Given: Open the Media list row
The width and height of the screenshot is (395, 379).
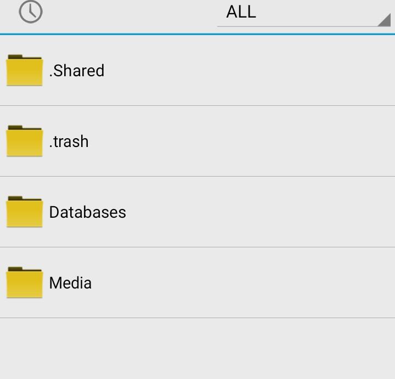Looking at the screenshot, I should (219, 283).
